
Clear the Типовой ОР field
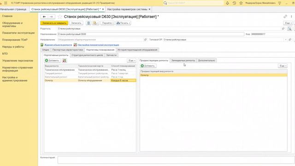(286, 40)
